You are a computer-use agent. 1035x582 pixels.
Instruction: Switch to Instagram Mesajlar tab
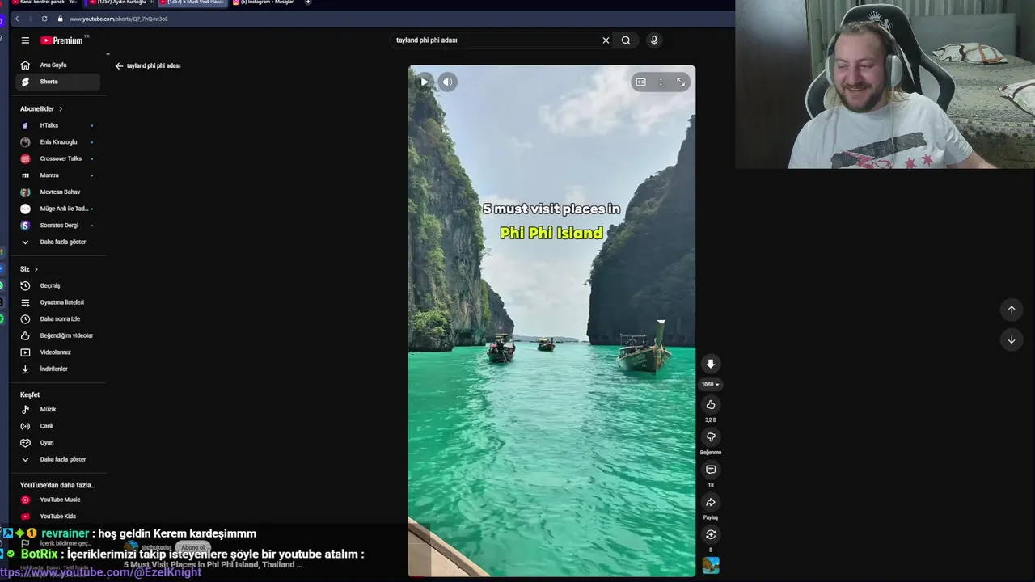pyautogui.click(x=265, y=2)
